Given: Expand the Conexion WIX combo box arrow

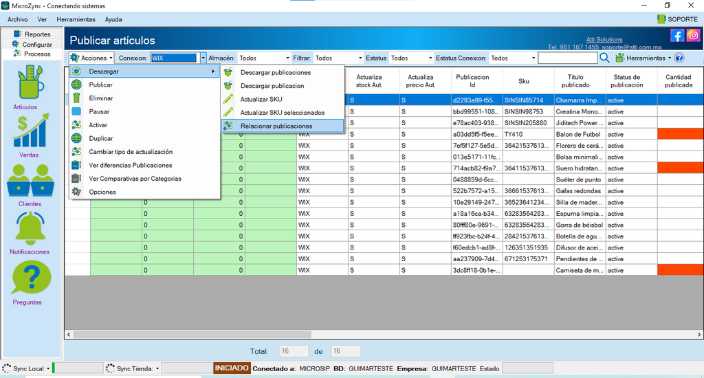Looking at the screenshot, I should coord(203,58).
